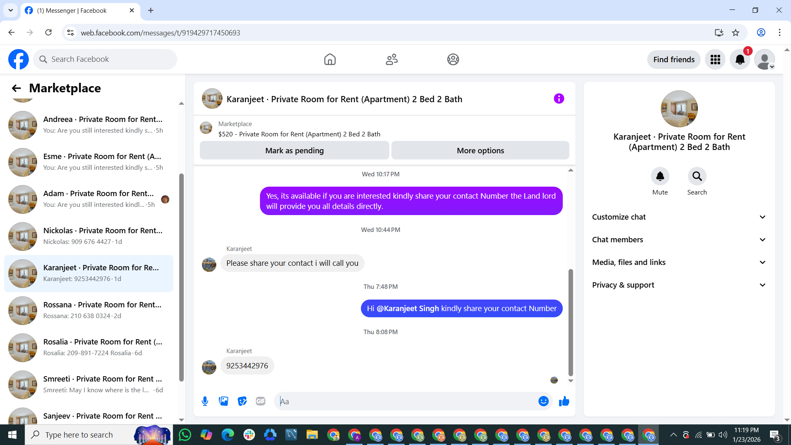Open Facebook notifications bell
Viewport: 791px width, 445px height.
tap(740, 60)
